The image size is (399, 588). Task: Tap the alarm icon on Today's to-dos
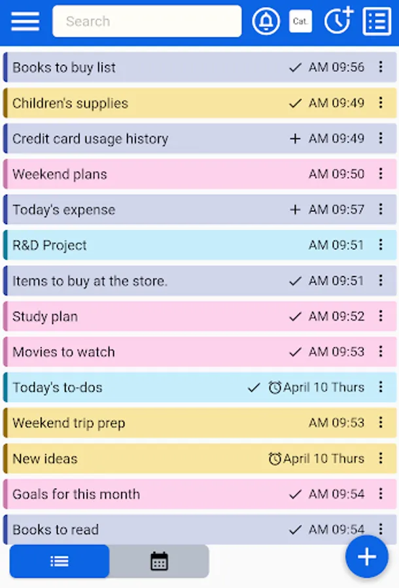[x=276, y=387]
